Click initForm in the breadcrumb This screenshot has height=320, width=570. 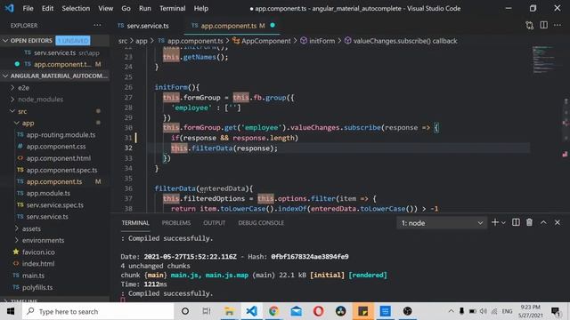[x=322, y=41]
